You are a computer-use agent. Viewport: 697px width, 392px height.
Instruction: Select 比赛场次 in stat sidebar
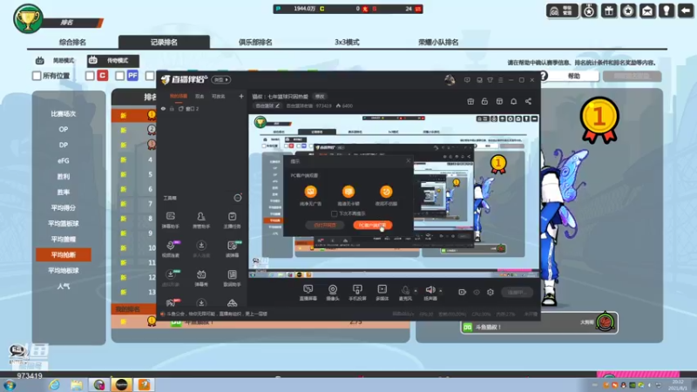point(64,114)
